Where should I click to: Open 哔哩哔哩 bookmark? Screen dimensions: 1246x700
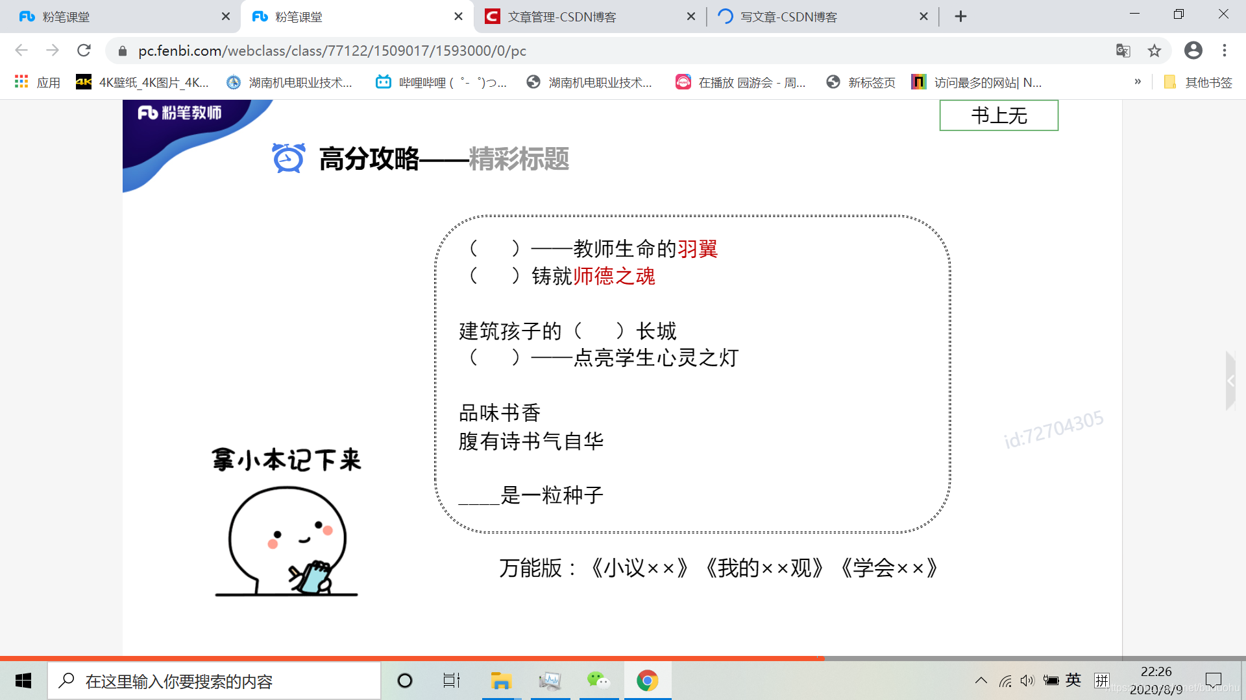pyautogui.click(x=441, y=82)
